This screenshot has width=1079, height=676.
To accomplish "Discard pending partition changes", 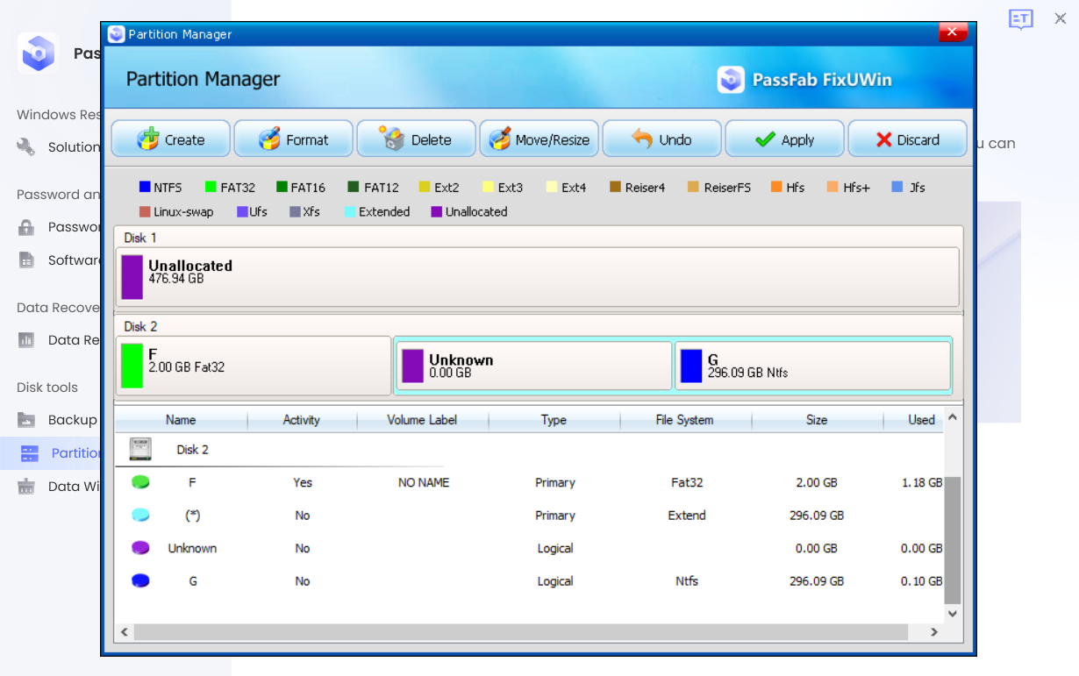I will tap(908, 139).
